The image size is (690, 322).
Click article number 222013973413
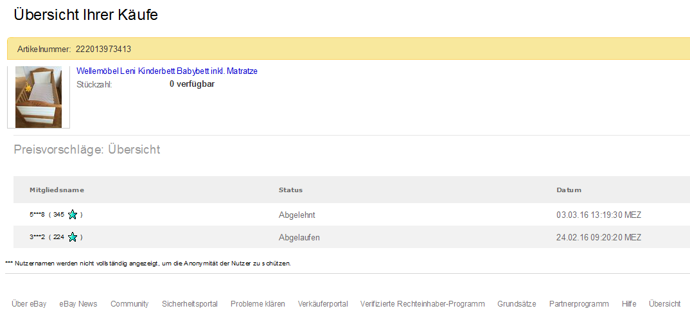pyautogui.click(x=103, y=49)
